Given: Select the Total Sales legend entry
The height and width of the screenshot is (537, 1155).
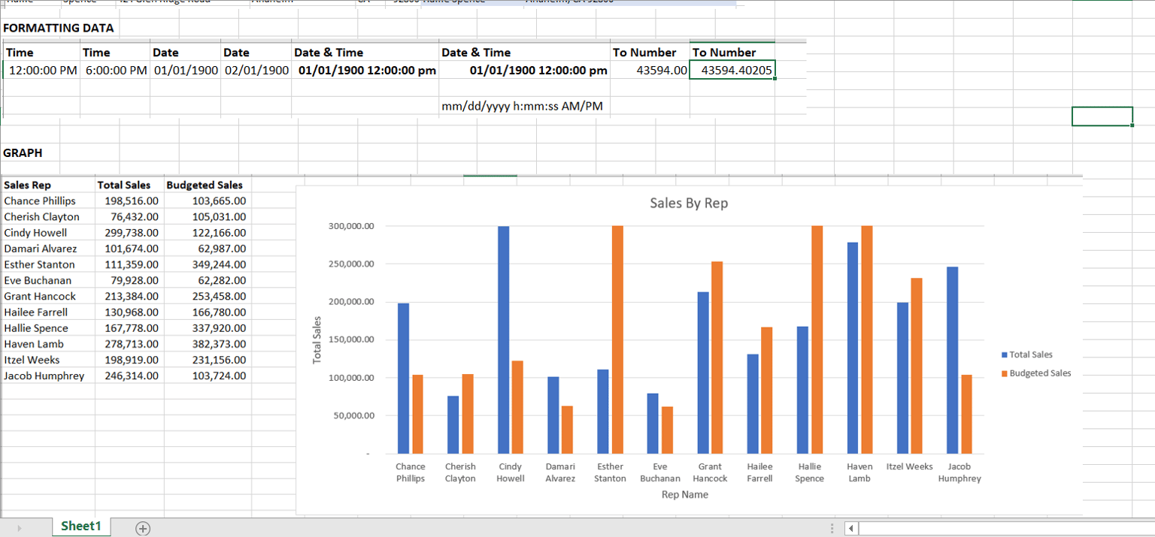Looking at the screenshot, I should (1027, 354).
